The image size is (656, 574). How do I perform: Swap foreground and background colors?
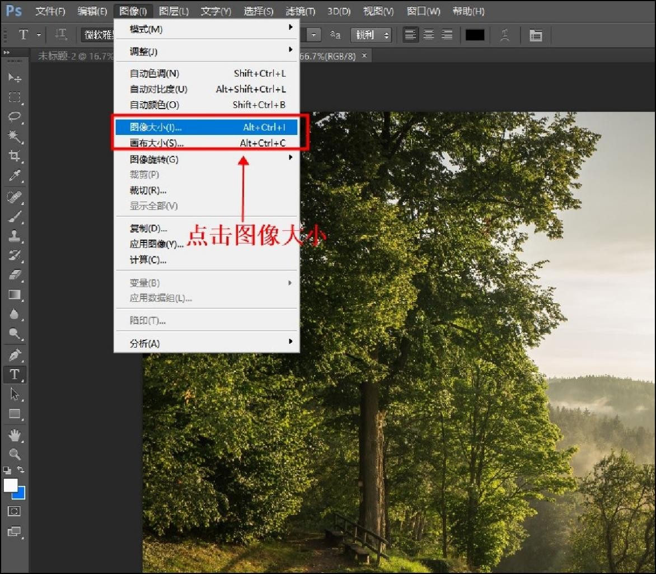tap(21, 470)
